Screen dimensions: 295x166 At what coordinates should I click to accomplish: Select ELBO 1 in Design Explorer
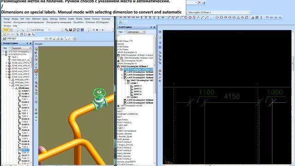[x=25, y=96]
